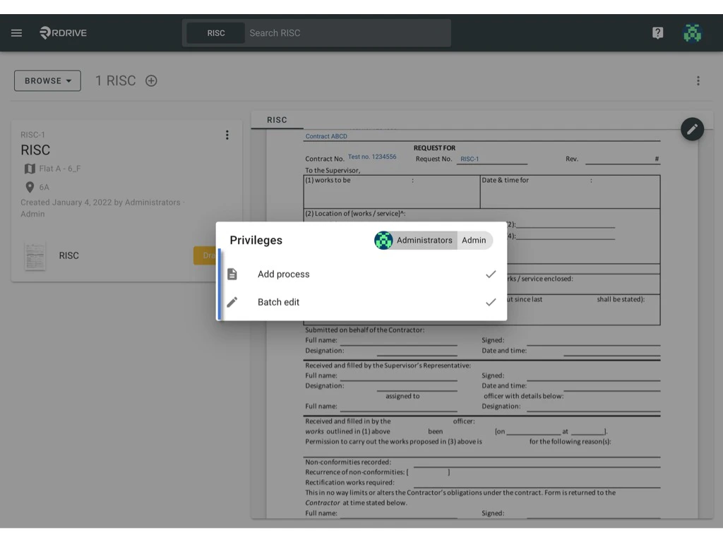Click the Test no. 1234556 value
This screenshot has height=542, width=723.
pyautogui.click(x=372, y=157)
